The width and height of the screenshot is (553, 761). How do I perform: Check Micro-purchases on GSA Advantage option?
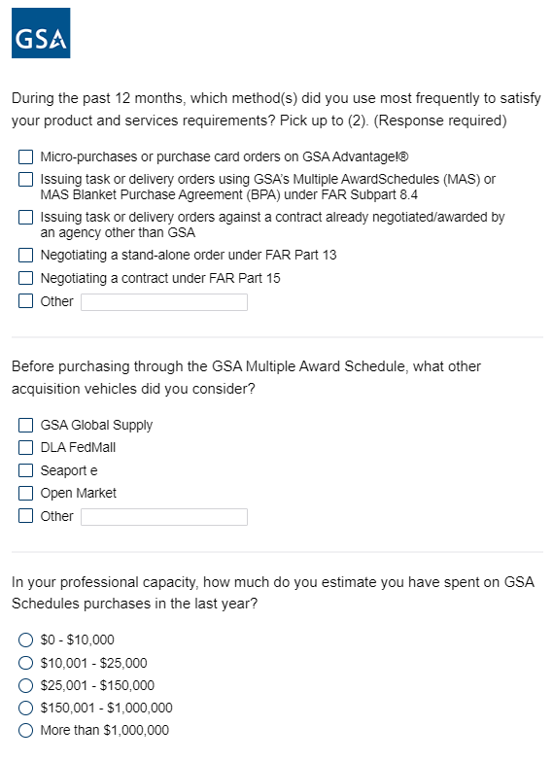pos(25,156)
